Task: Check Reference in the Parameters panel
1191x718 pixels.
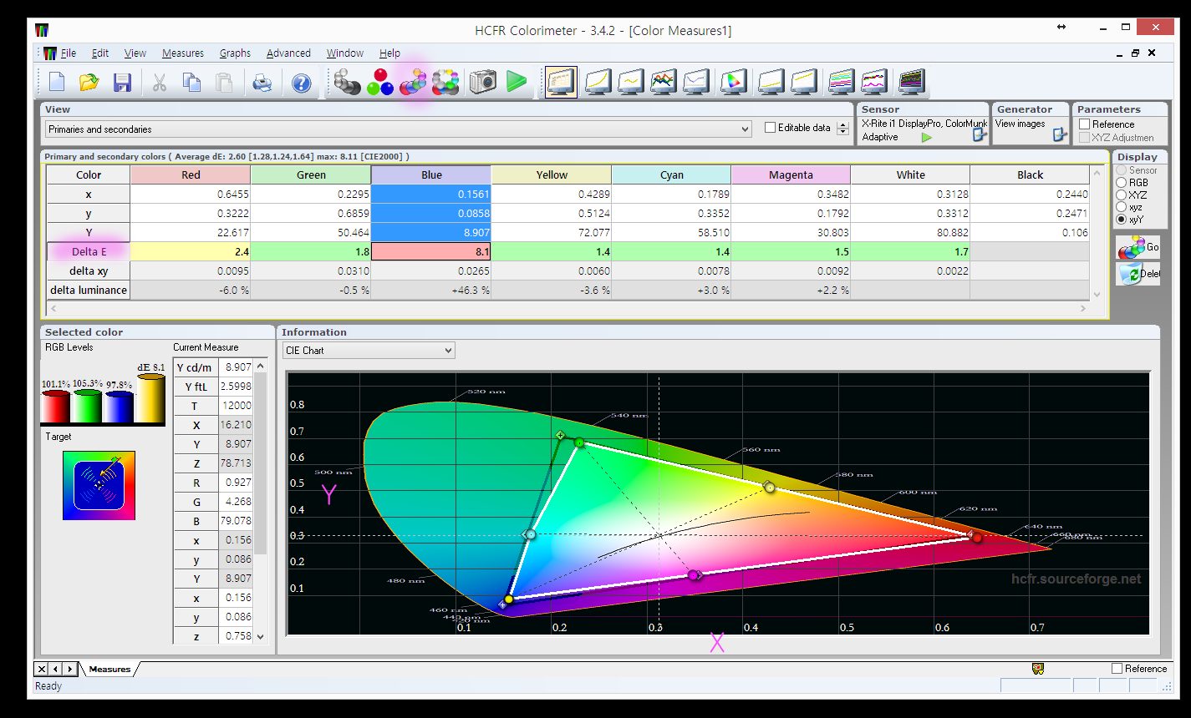Action: pyautogui.click(x=1085, y=124)
